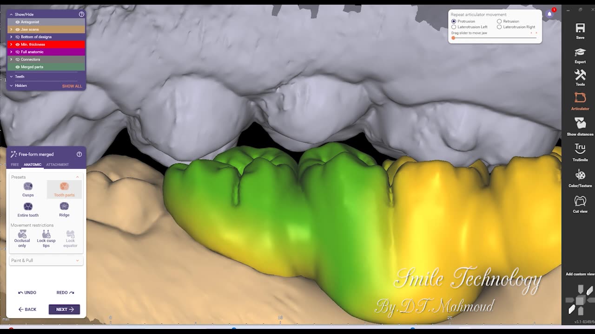Click Add custom view
Viewport: 595px width, 334px height.
[580, 274]
